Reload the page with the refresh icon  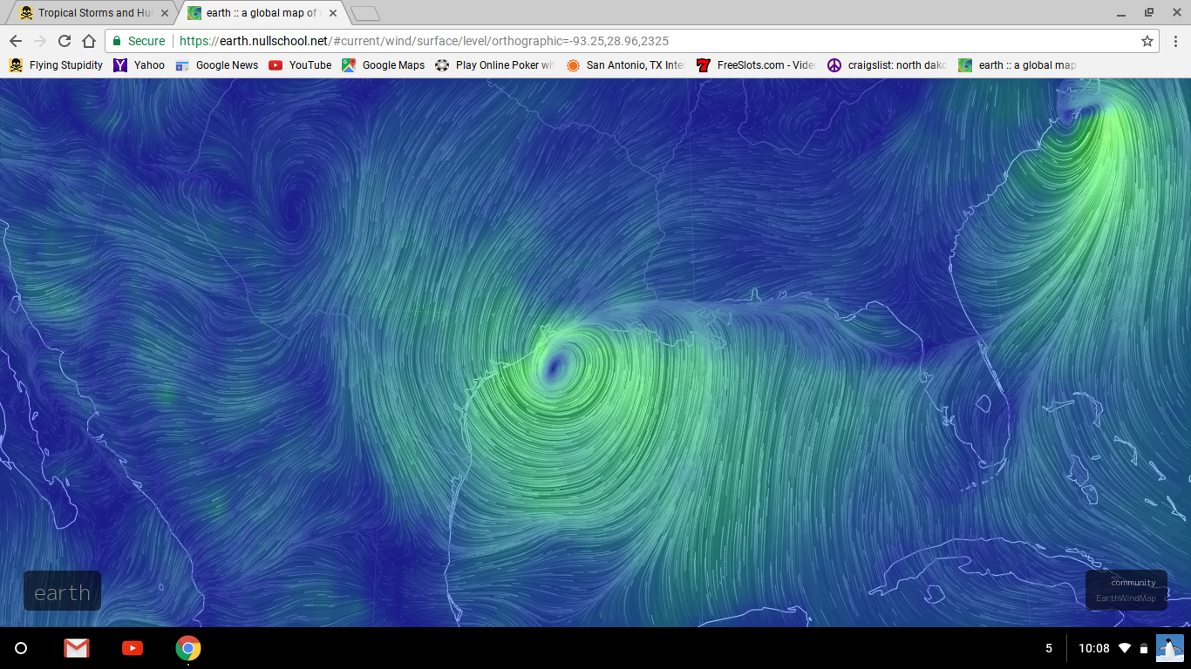tap(64, 41)
